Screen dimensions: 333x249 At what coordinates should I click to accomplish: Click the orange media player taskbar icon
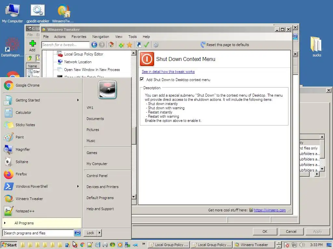pos(120,245)
